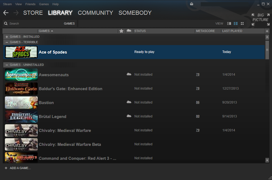The height and width of the screenshot is (180, 272).
Task: Click Bastion last played date 9/20/2013
Action: coord(229,102)
